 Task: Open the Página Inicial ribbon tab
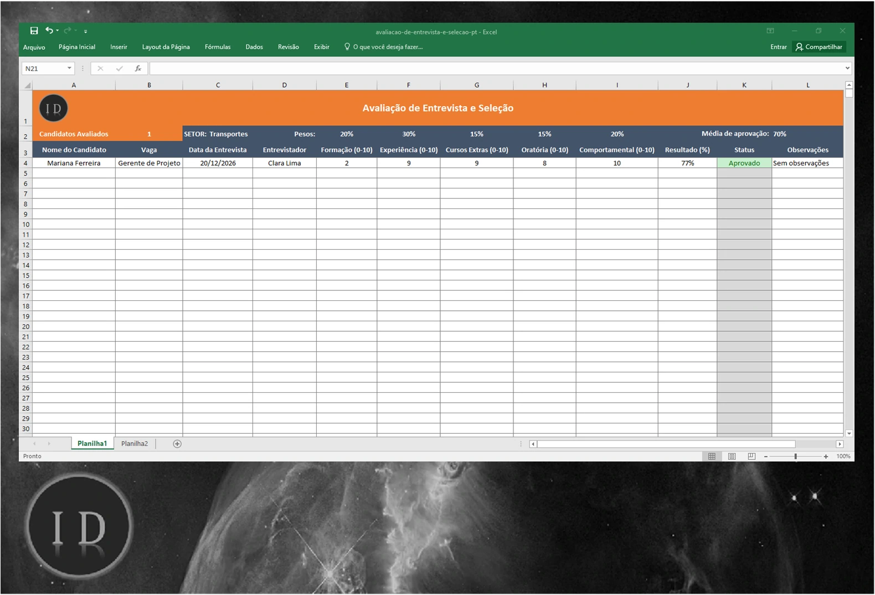pyautogui.click(x=77, y=47)
